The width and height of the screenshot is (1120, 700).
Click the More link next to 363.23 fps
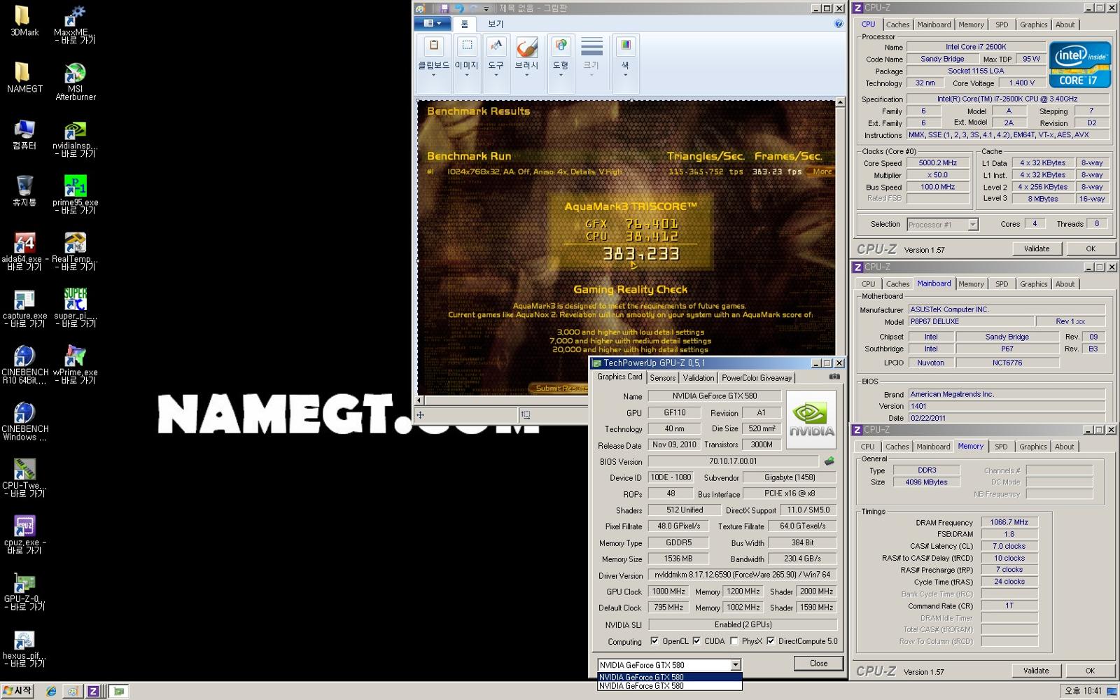pyautogui.click(x=822, y=171)
